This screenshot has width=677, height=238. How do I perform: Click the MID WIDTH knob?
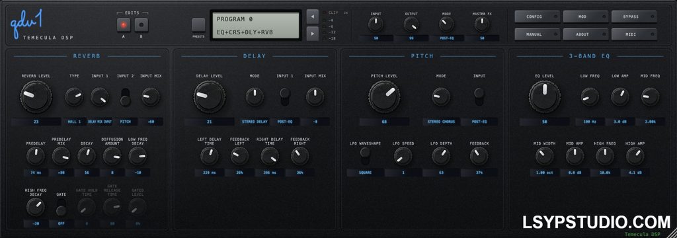click(545, 156)
